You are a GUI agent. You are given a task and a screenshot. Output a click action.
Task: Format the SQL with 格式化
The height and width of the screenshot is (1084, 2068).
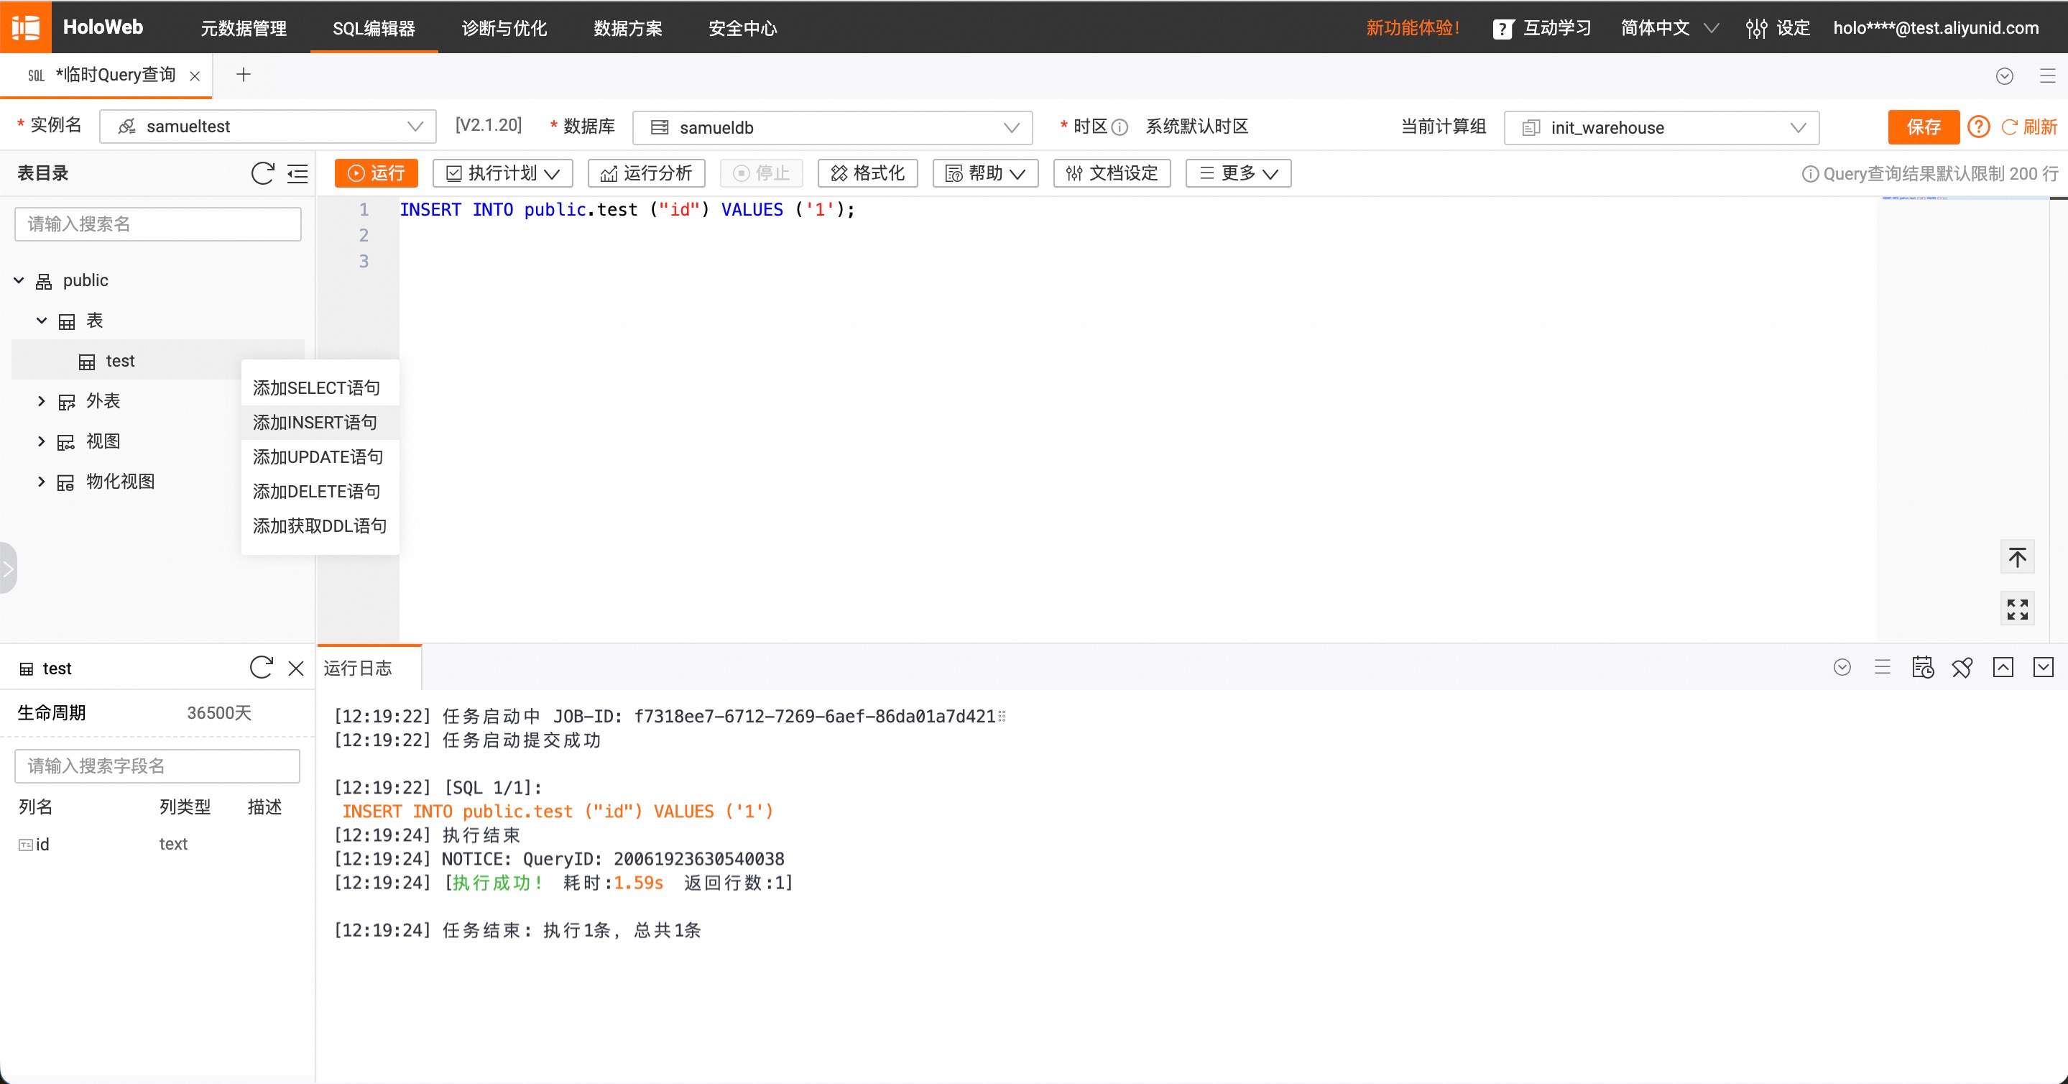867,173
